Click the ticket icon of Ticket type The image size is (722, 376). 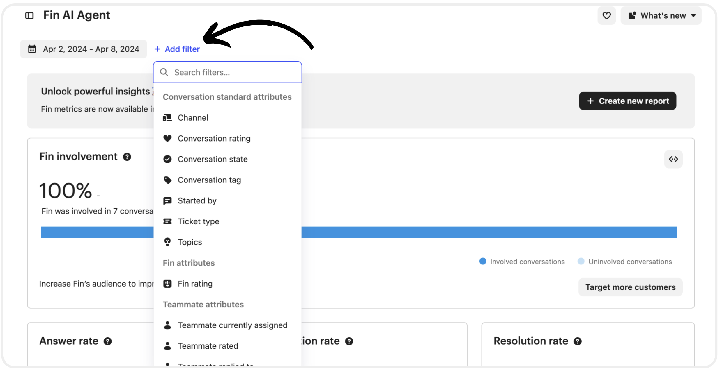tap(167, 221)
